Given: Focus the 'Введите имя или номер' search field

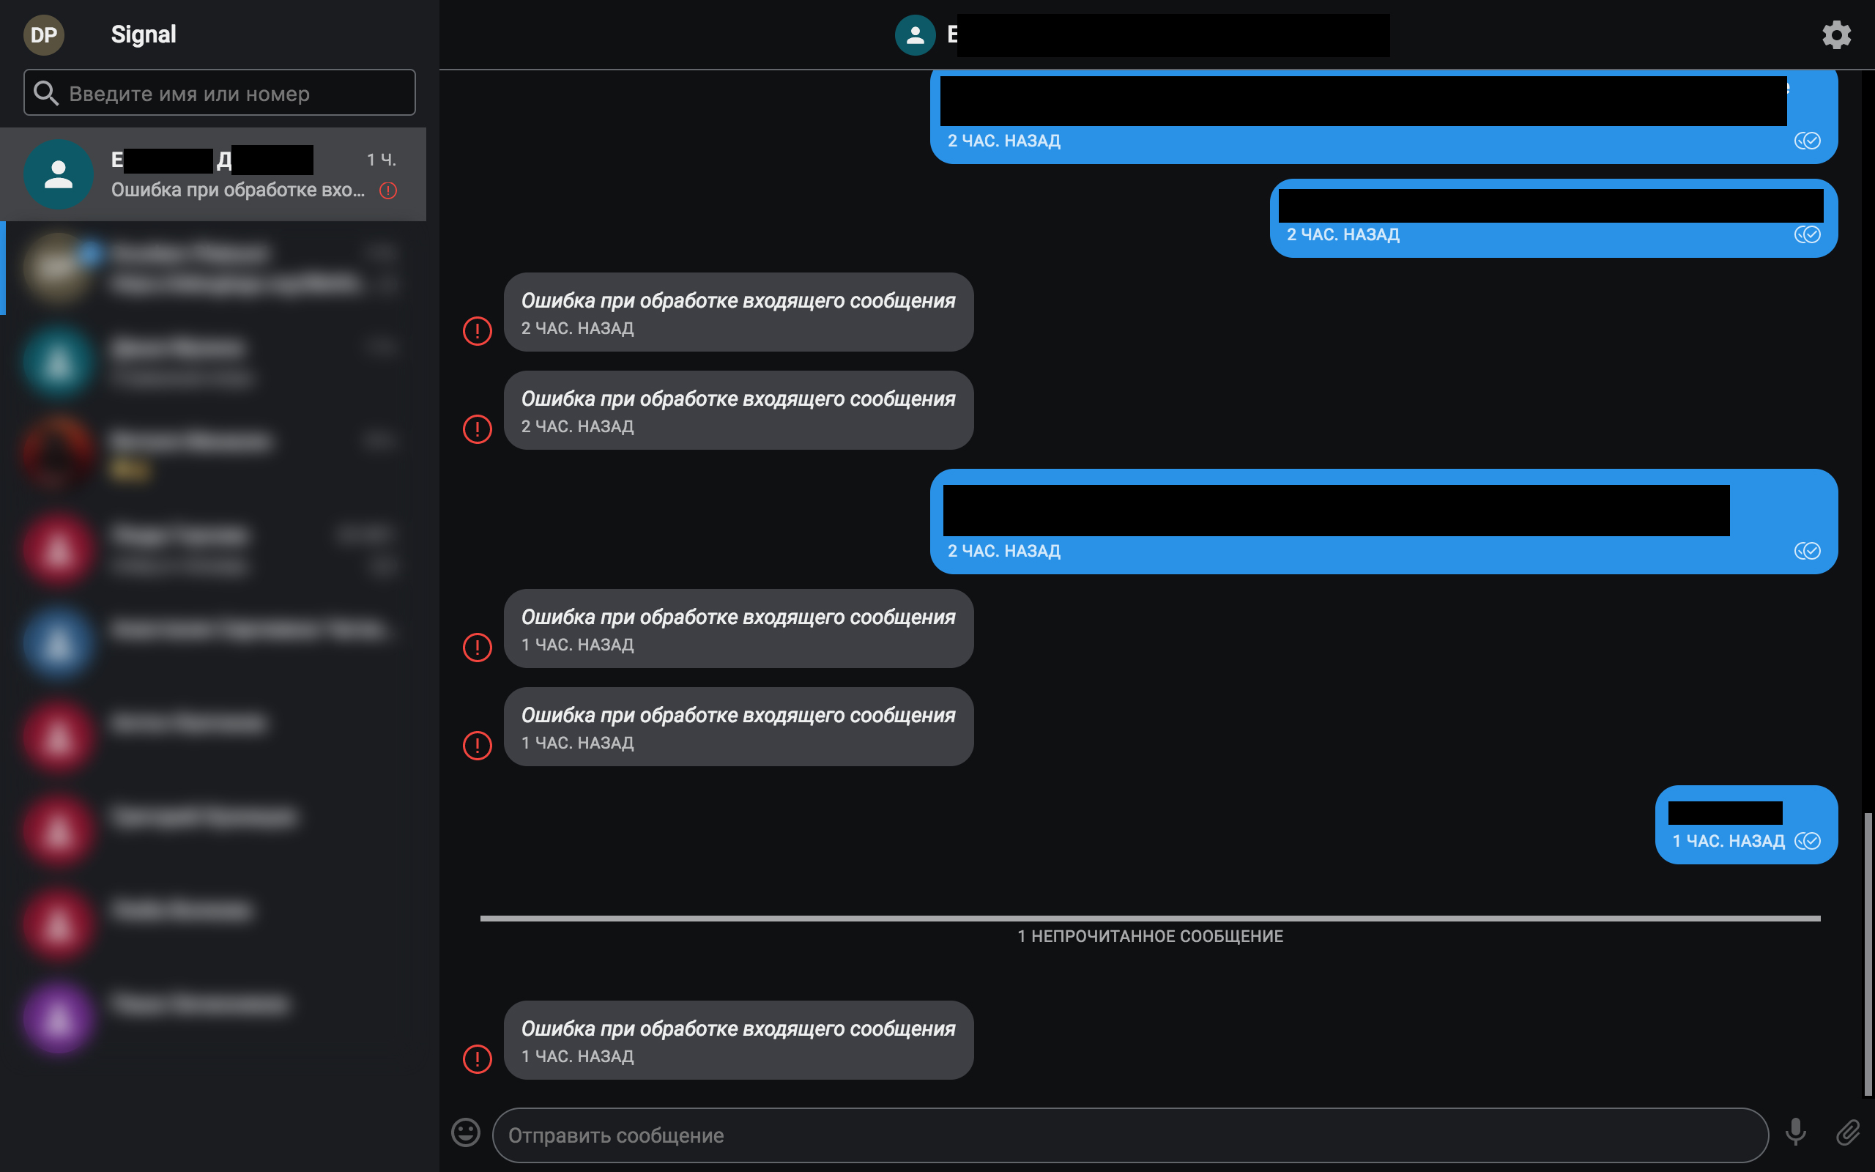Looking at the screenshot, I should coord(219,92).
